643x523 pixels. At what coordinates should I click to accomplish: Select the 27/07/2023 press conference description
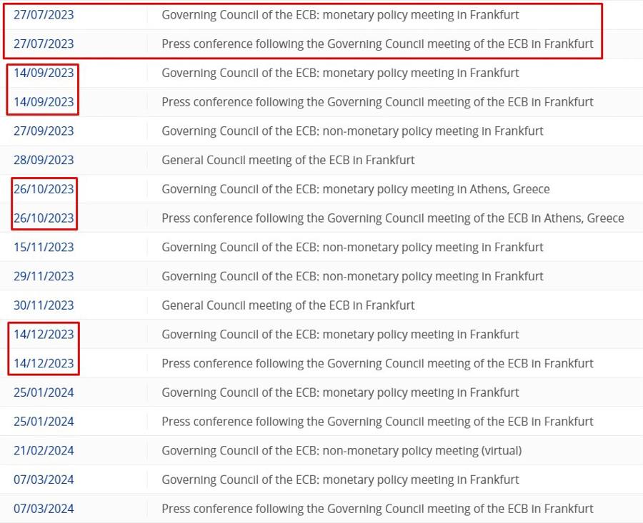point(377,44)
